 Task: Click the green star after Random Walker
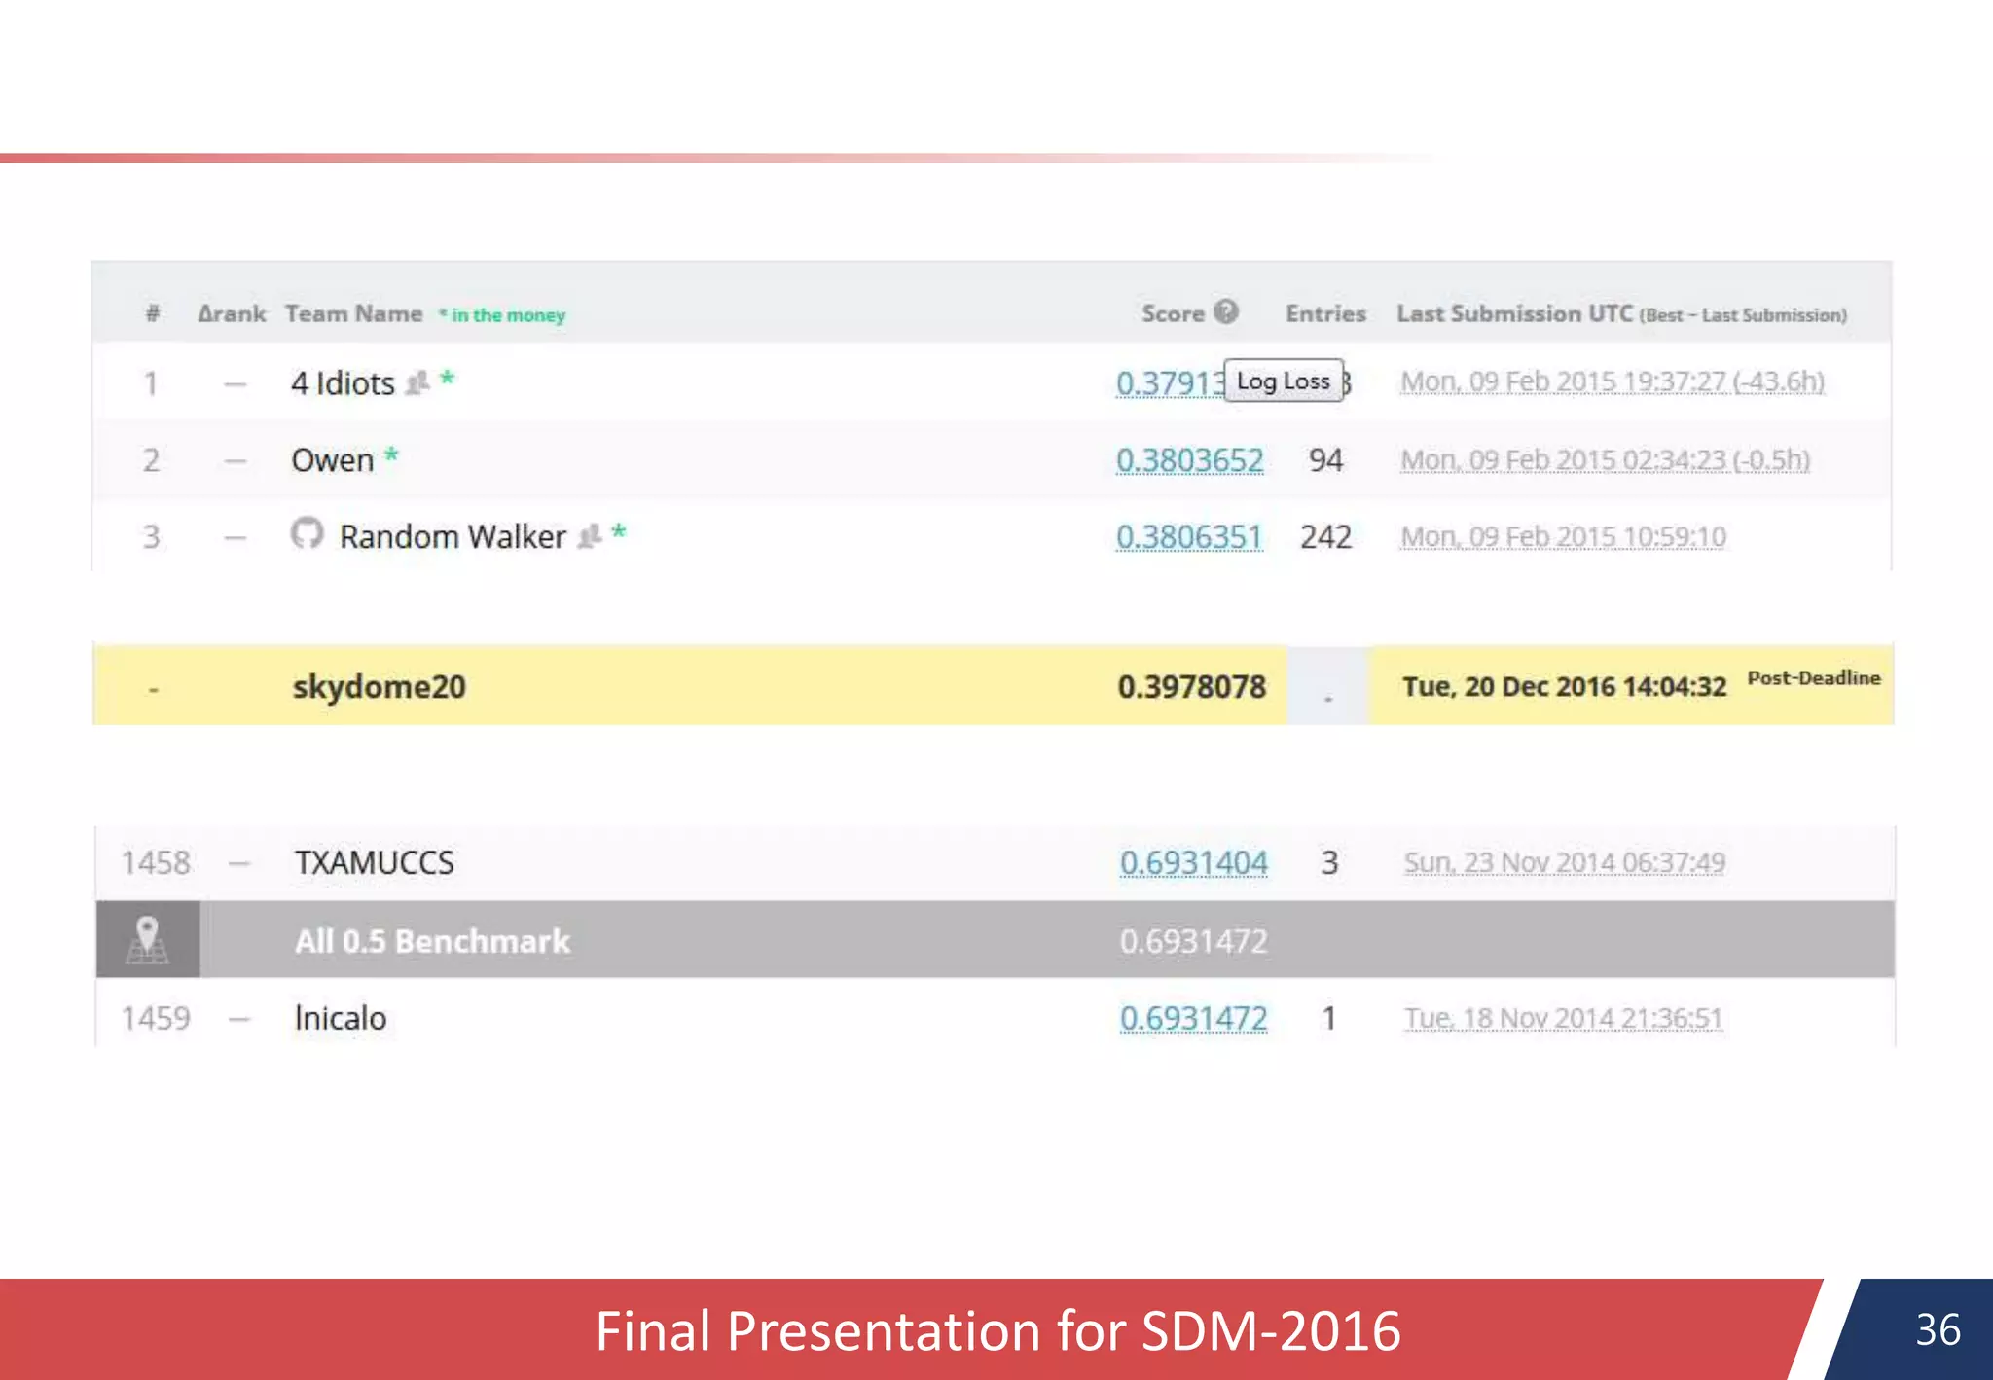619,532
